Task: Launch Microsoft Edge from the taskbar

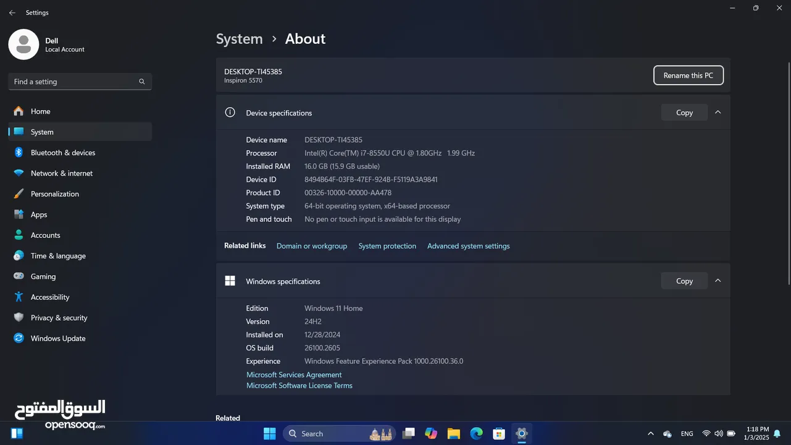Action: point(476,434)
